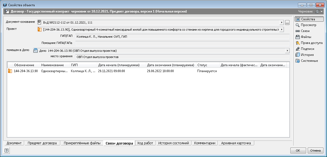
Task: Open the Системные section in sidebar
Action: (309, 61)
